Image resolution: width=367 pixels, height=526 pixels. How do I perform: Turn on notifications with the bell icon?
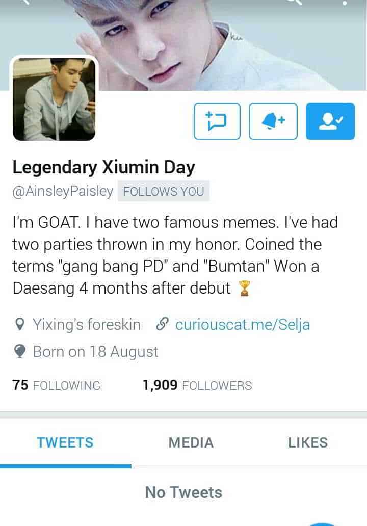[x=273, y=121]
